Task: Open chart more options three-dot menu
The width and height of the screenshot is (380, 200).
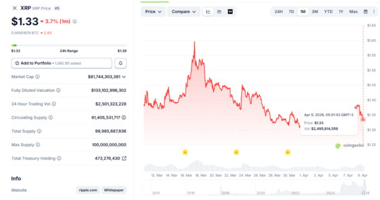Action: [x=374, y=11]
